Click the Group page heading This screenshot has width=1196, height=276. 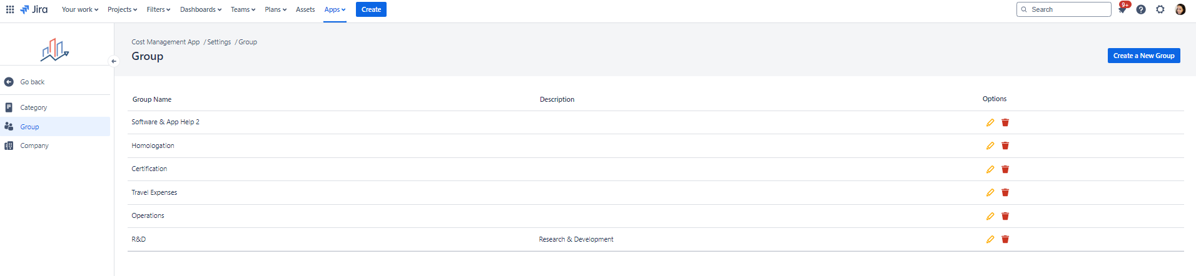click(147, 56)
